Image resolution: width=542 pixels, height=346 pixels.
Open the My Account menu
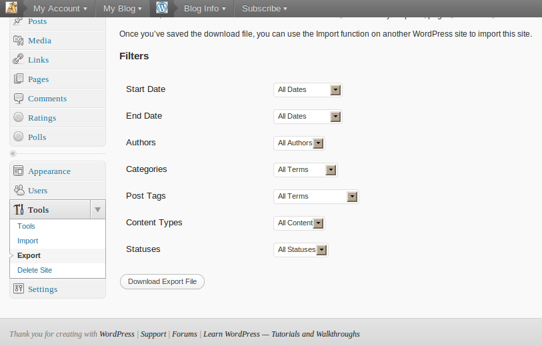click(x=60, y=9)
